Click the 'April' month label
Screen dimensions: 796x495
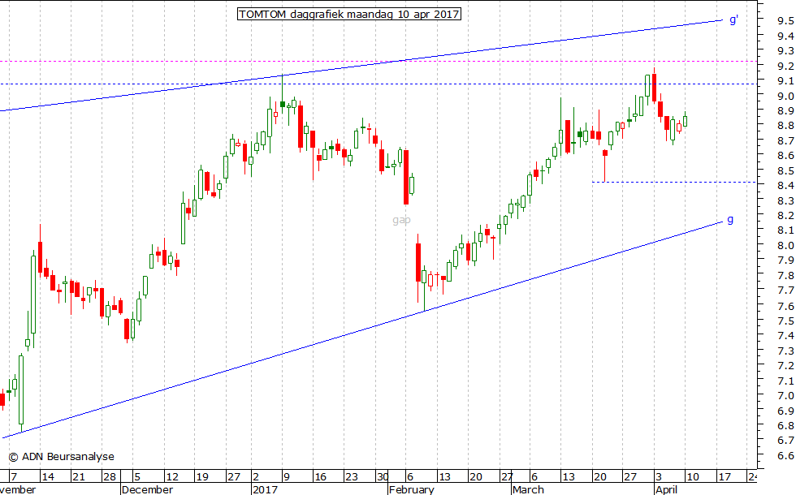pyautogui.click(x=666, y=489)
